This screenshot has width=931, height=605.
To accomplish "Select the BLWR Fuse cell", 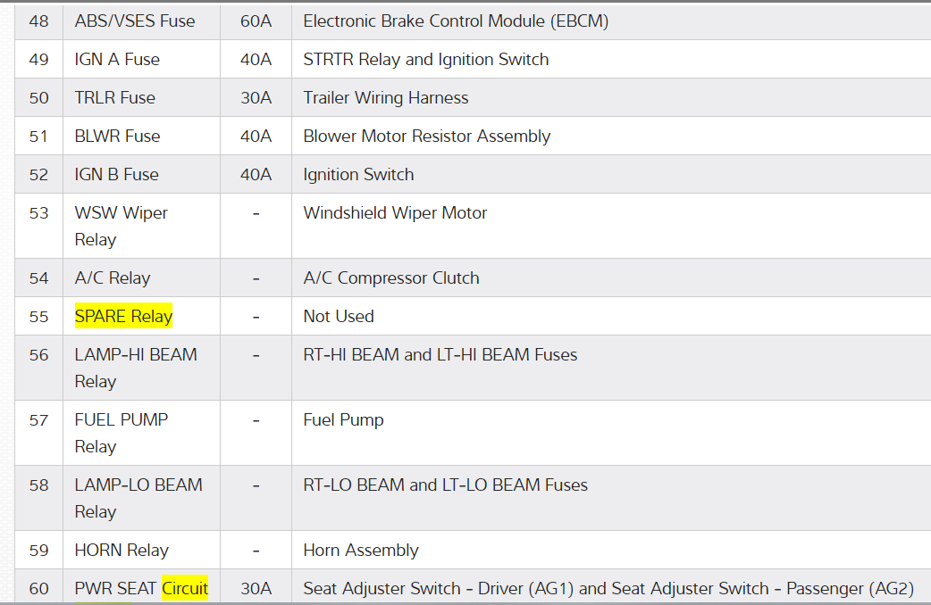I will [x=118, y=136].
